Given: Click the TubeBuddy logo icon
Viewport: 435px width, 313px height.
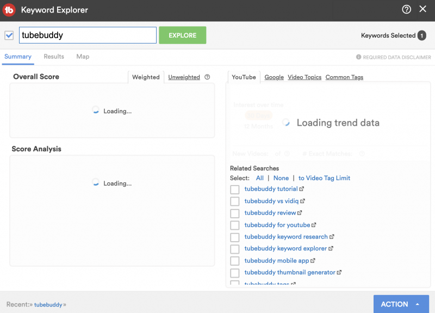Looking at the screenshot, I should pos(9,10).
